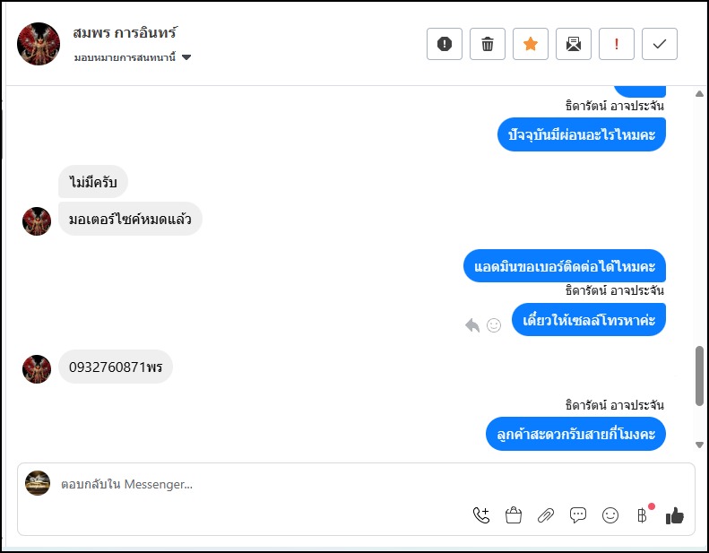Open emoji picker in reply box

610,514
